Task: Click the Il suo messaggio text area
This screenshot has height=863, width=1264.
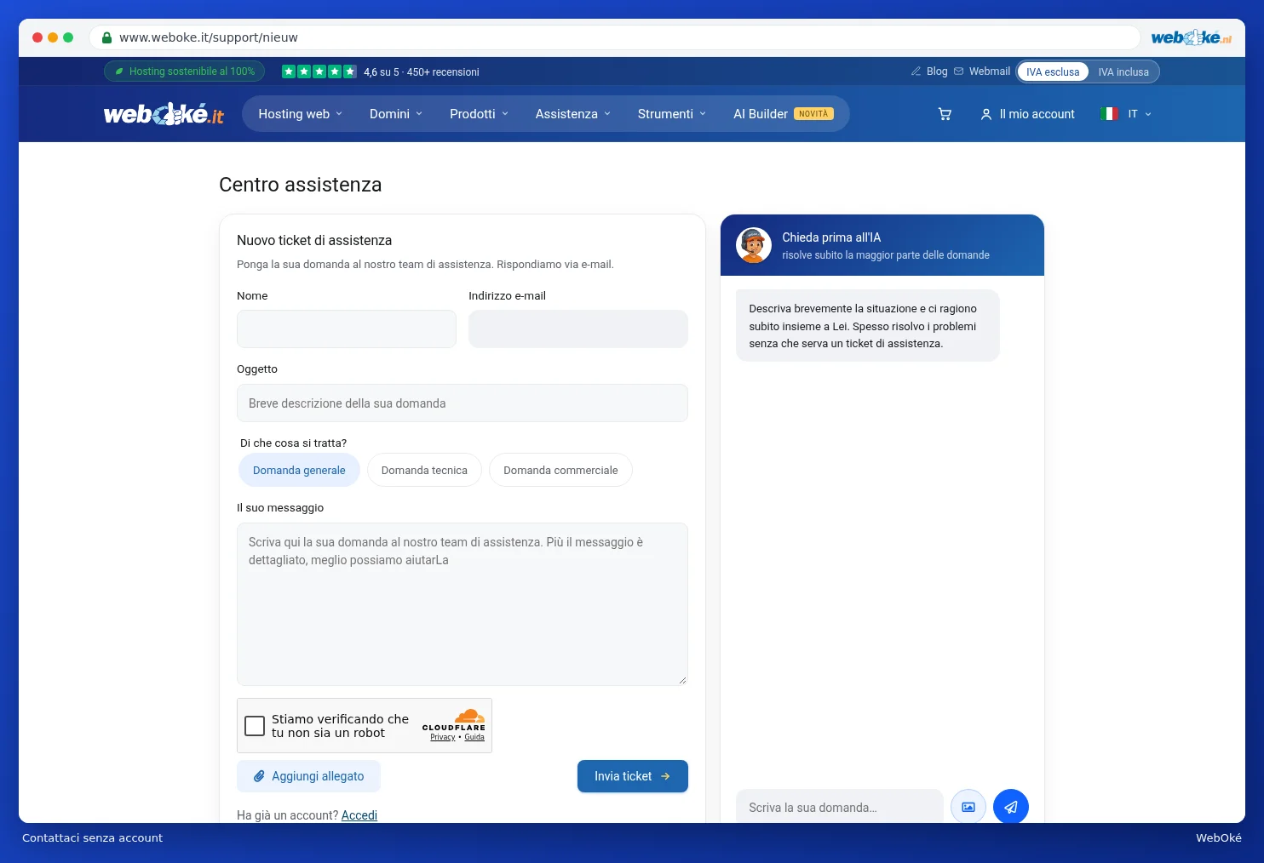Action: [463, 604]
